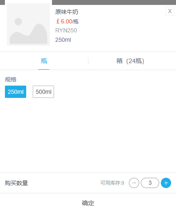Image resolution: width=176 pixels, height=213 pixels.
Task: Click the 可用库存:0 stock label
Action: (x=112, y=183)
